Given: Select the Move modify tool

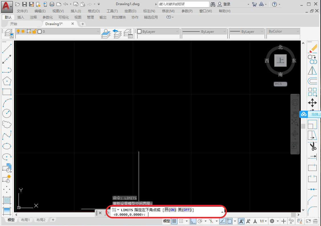Looking at the screenshot, I should point(313,102).
